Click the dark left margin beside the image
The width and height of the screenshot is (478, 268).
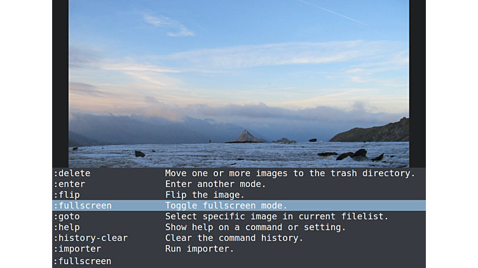coord(60,84)
